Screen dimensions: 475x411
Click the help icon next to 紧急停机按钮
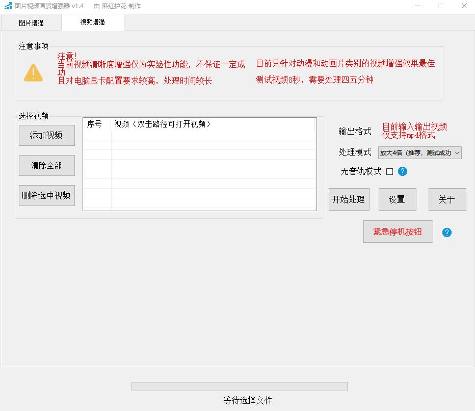coord(446,233)
